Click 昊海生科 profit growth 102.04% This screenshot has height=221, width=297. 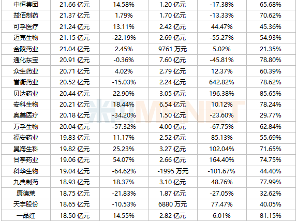pos(221,149)
